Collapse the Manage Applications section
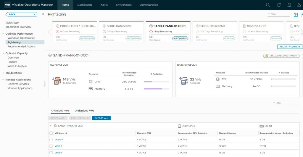Image resolution: width=303 pixels, height=157 pixels. (3, 80)
